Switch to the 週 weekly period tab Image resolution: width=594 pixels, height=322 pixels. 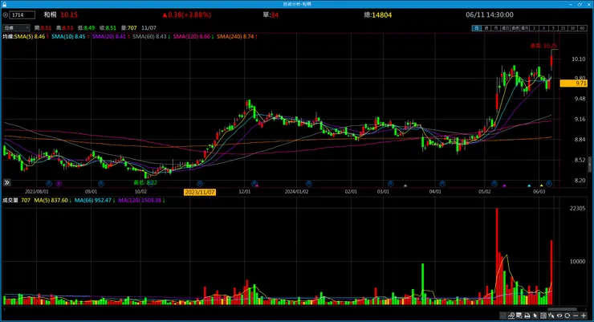pyautogui.click(x=486, y=28)
